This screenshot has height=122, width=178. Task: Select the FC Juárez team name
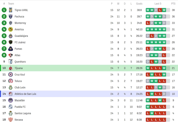[20, 42]
